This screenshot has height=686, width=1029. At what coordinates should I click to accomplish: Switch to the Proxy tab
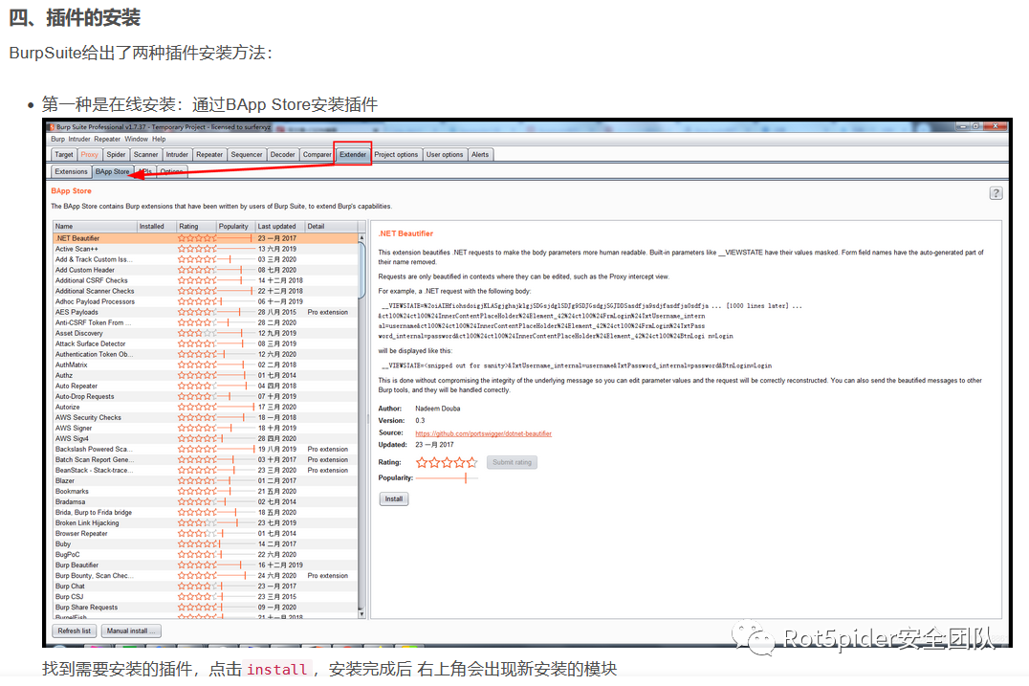89,155
